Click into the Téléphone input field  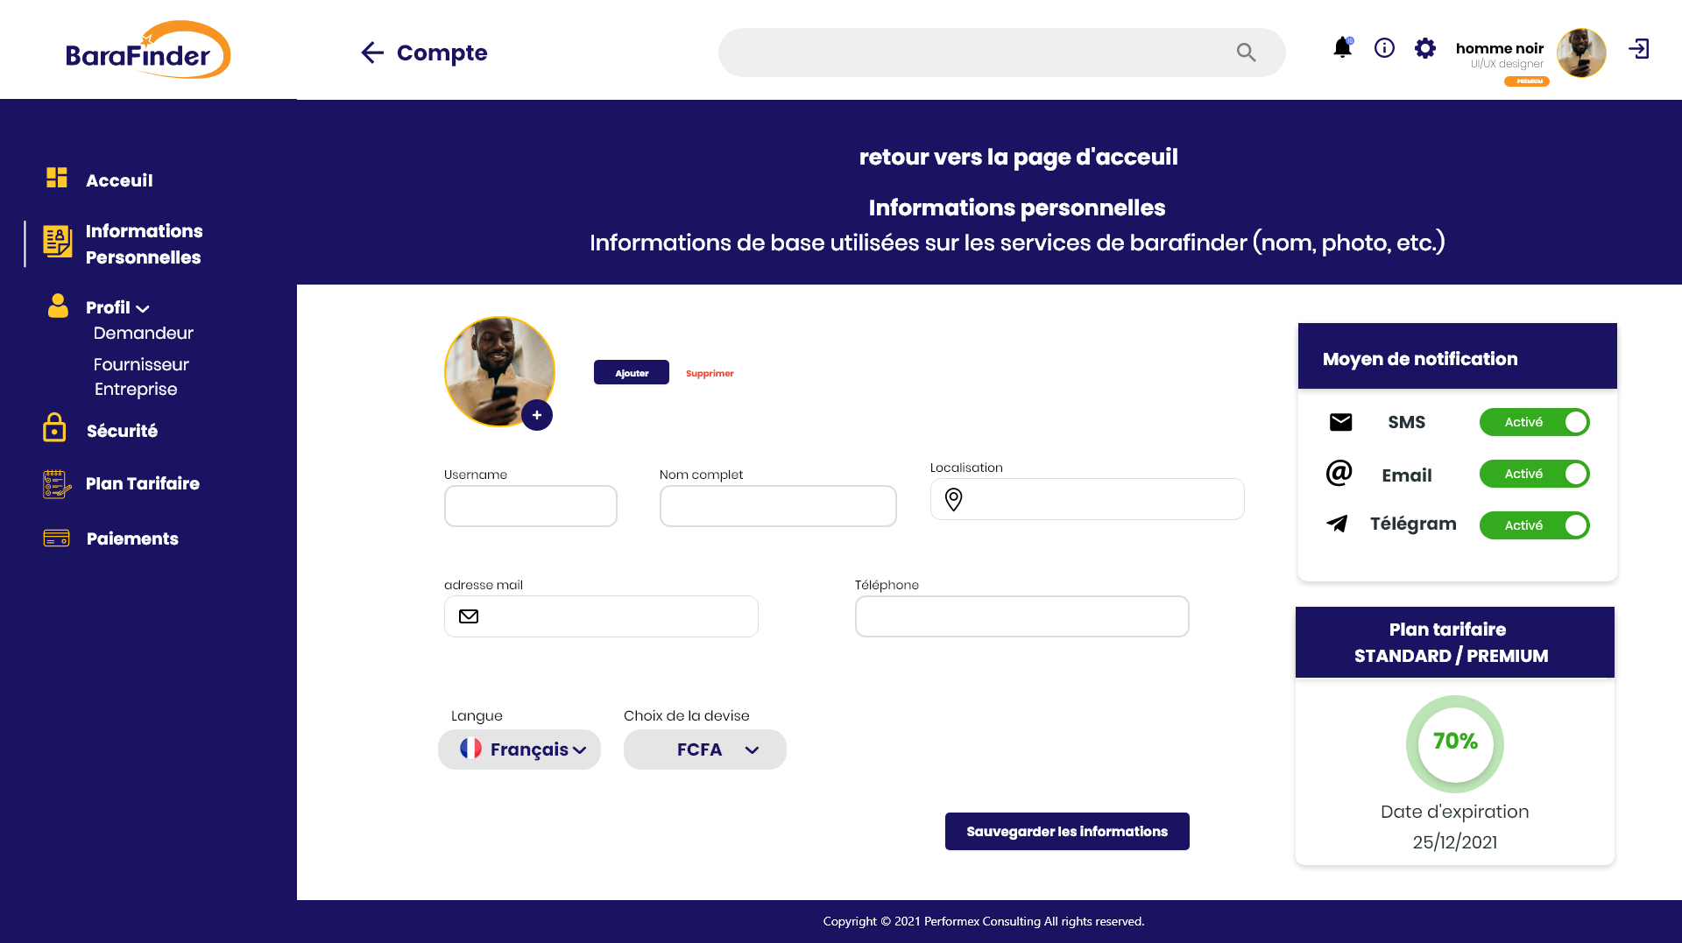(1021, 616)
